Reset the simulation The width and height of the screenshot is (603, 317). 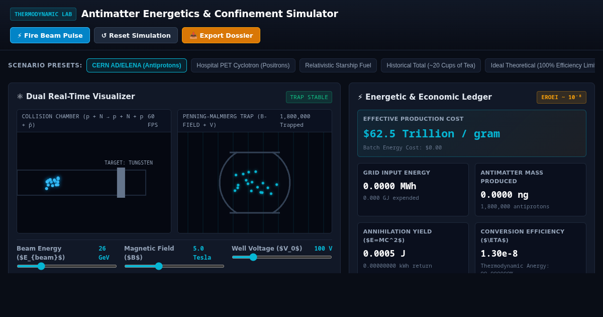click(x=136, y=35)
